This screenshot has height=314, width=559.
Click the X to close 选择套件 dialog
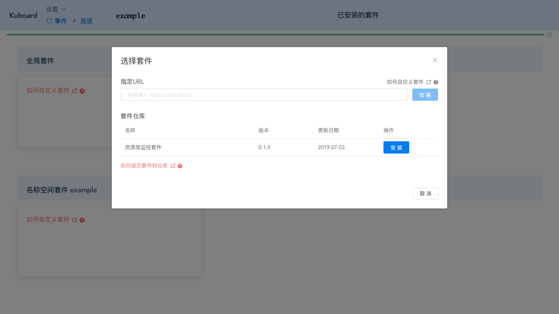click(x=435, y=60)
